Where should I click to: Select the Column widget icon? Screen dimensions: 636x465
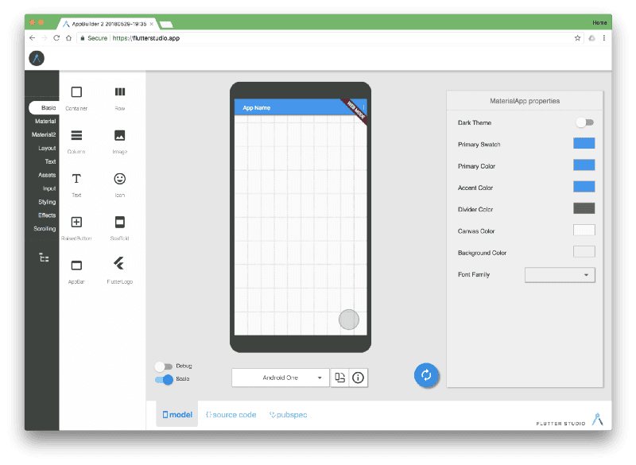[76, 135]
